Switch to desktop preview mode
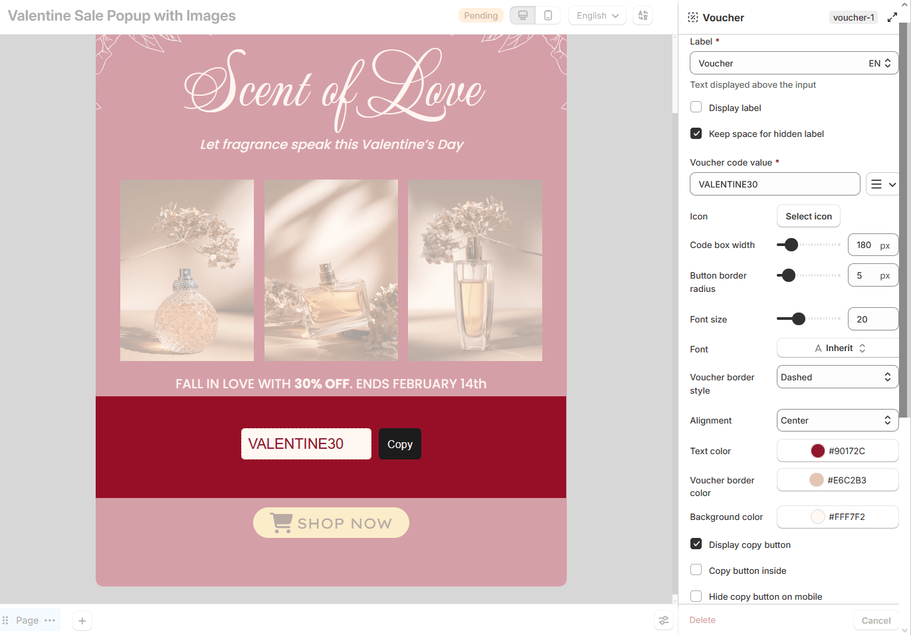The height and width of the screenshot is (635, 911). click(x=523, y=15)
